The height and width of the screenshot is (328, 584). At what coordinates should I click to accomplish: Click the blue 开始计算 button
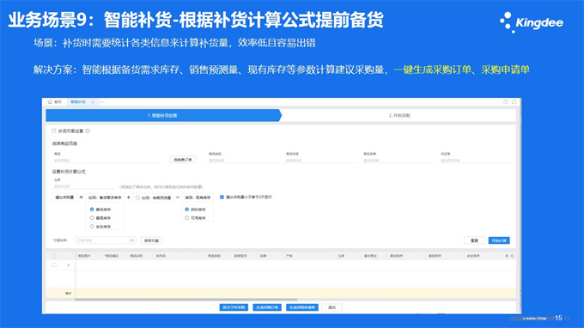pos(499,240)
